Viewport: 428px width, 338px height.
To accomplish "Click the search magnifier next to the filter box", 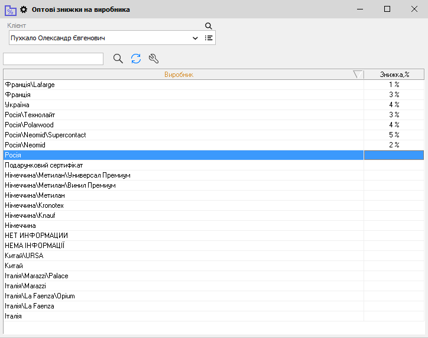I will (118, 59).
